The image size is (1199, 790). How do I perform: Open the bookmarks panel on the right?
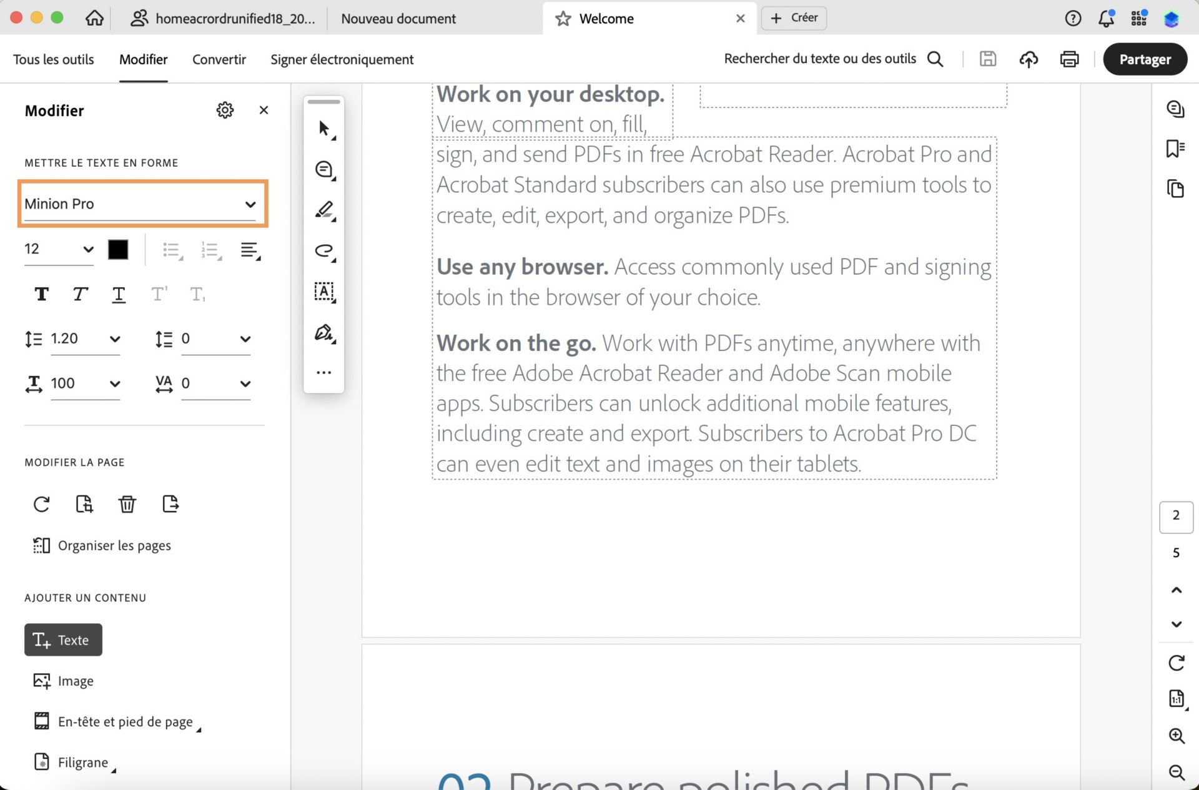coord(1175,149)
